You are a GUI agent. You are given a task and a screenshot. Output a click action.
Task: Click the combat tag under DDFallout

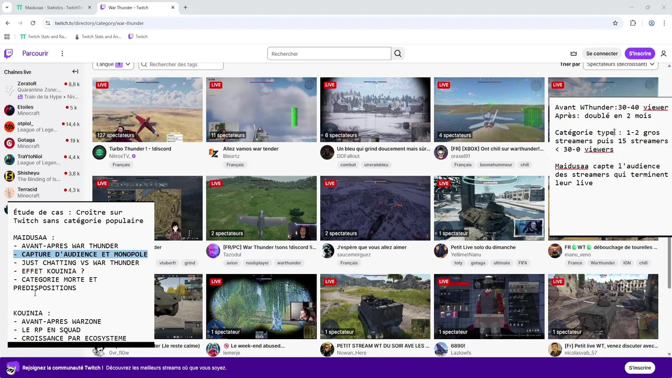pos(348,165)
